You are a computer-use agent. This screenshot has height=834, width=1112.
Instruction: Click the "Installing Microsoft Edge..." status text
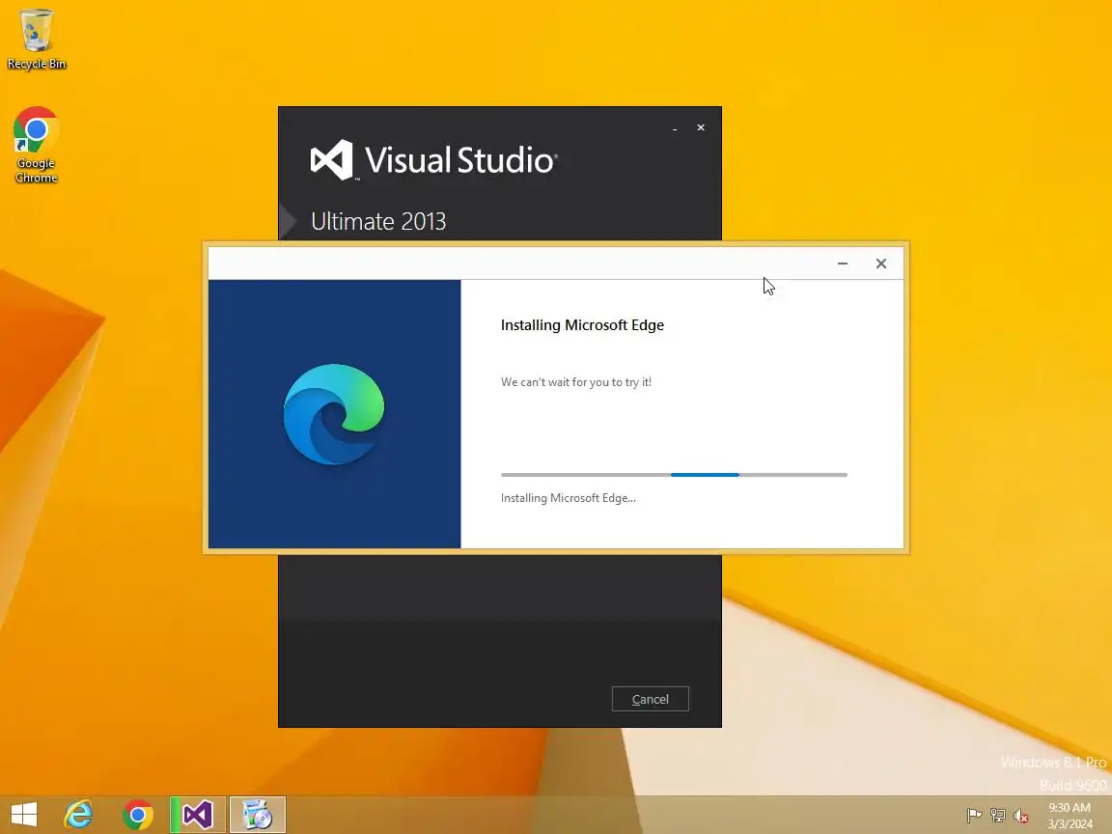tap(568, 498)
